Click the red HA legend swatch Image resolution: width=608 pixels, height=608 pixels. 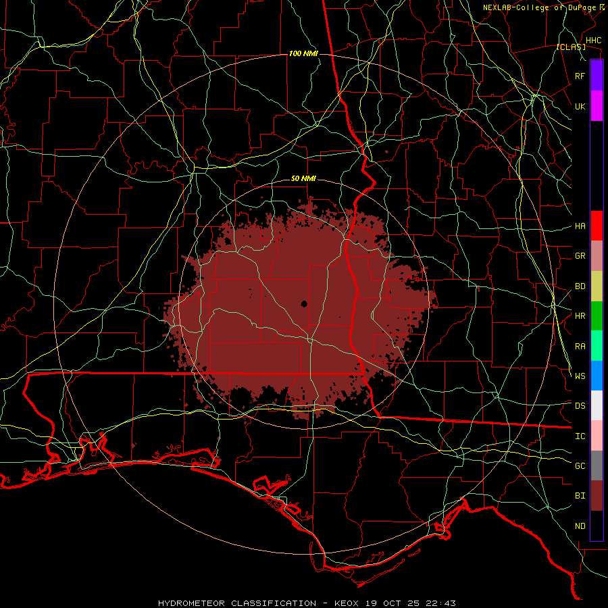[597, 226]
